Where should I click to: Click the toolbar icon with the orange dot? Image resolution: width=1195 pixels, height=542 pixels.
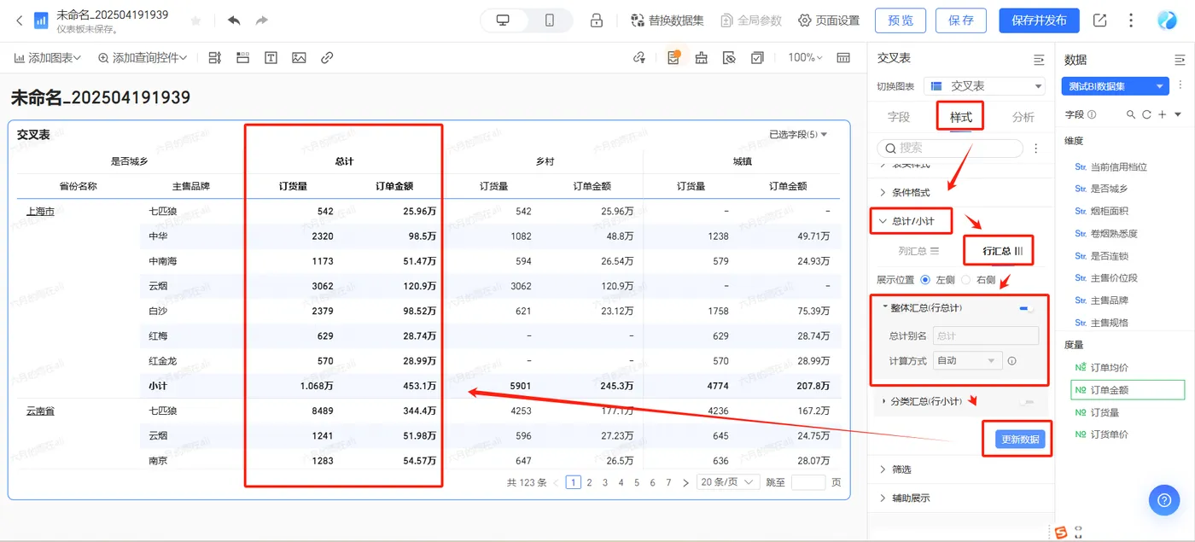(673, 58)
